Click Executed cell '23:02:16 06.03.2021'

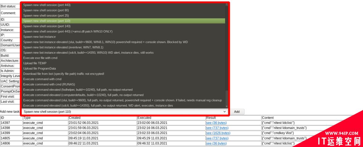point(171,128)
